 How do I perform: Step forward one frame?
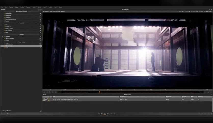(x=53, y=92)
